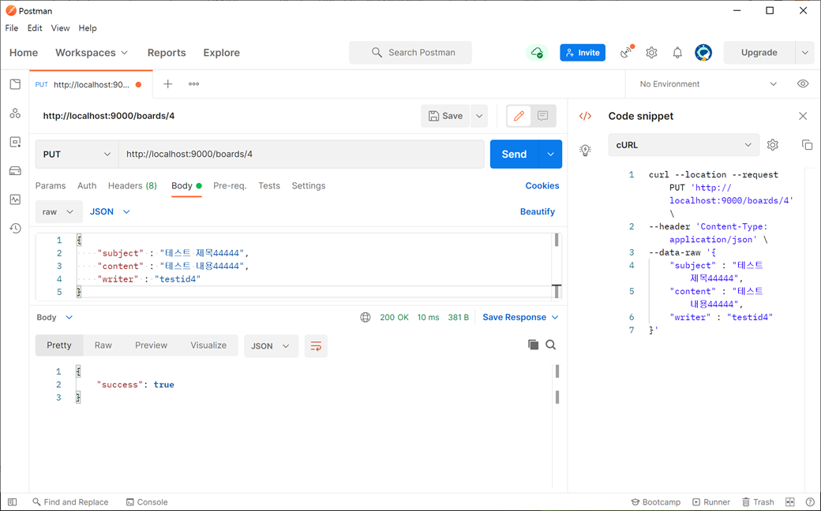Click the Send button
This screenshot has width=821, height=511.
pyautogui.click(x=514, y=154)
